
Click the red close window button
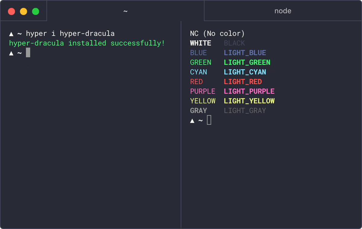click(x=11, y=11)
